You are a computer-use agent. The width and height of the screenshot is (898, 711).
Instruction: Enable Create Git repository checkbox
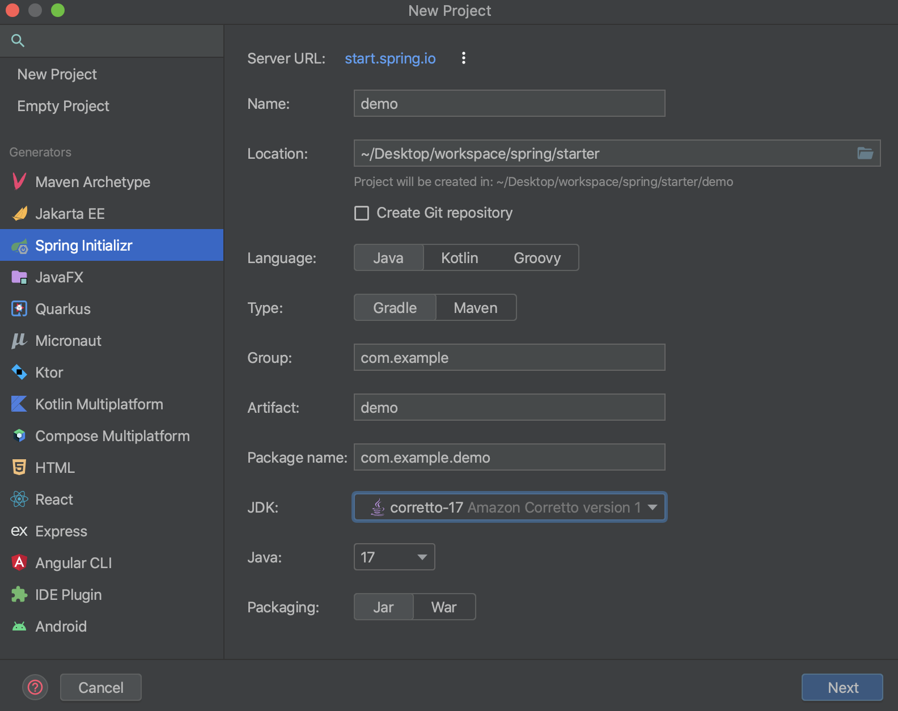tap(362, 213)
